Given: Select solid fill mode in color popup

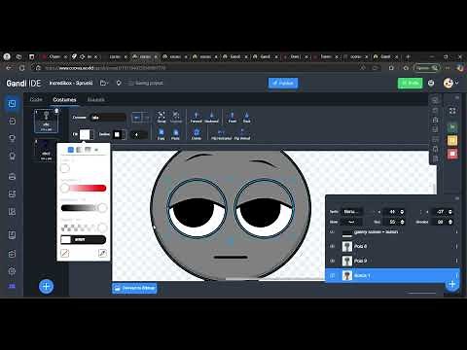Looking at the screenshot, I should [x=71, y=150].
